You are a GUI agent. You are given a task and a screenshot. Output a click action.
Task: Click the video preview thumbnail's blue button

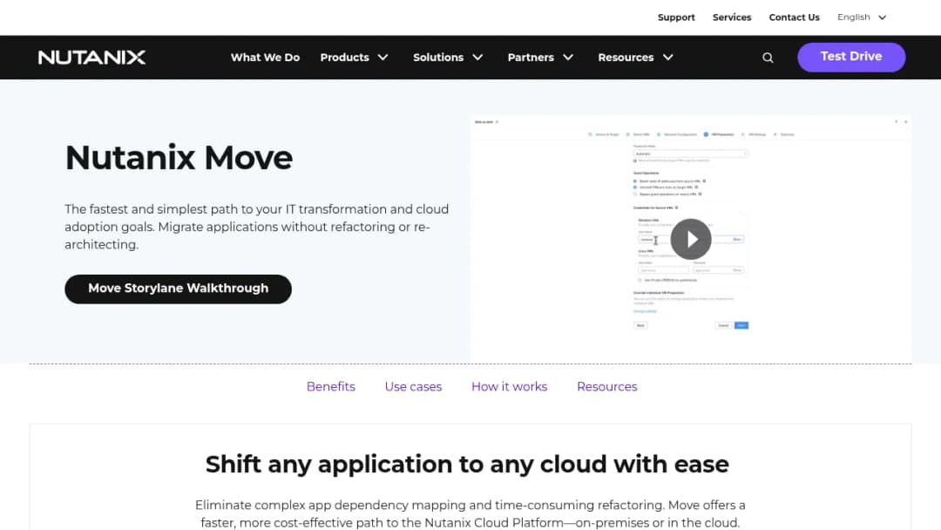[741, 325]
